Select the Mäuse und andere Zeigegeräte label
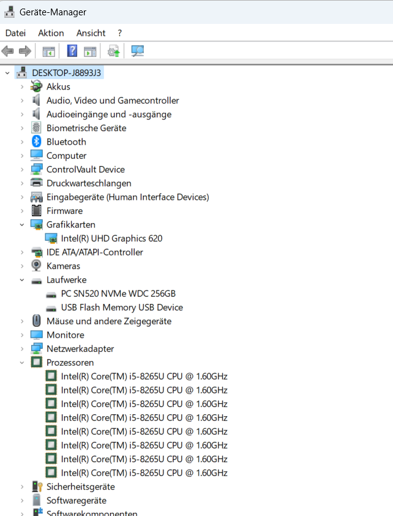 pyautogui.click(x=109, y=321)
